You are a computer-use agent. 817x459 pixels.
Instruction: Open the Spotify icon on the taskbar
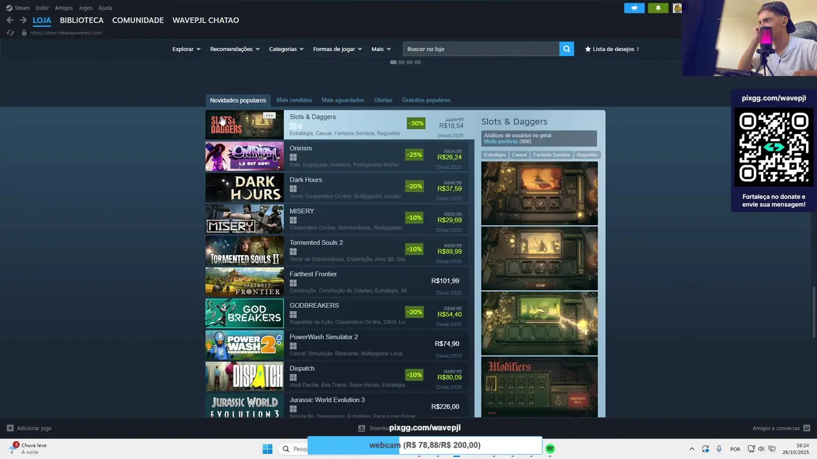550,449
